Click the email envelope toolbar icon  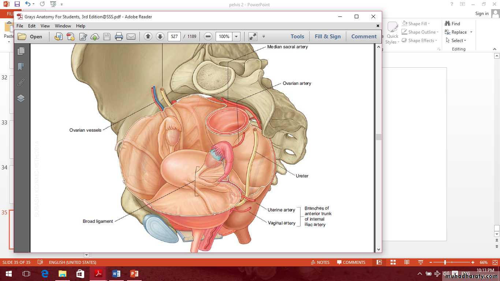point(131,37)
